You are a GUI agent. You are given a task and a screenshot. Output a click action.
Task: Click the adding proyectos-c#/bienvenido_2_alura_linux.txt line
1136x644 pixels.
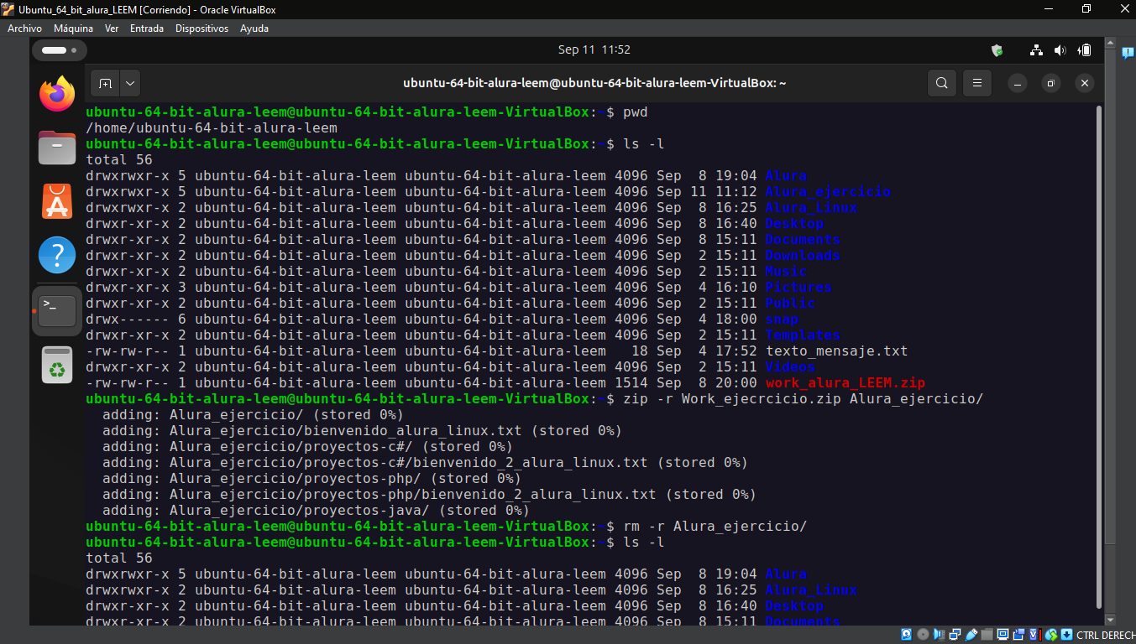pyautogui.click(x=425, y=463)
